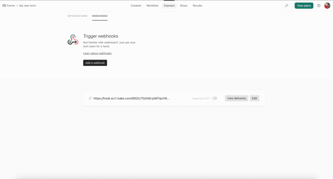
Task: Switch to the Content tab
Action: 136,6
